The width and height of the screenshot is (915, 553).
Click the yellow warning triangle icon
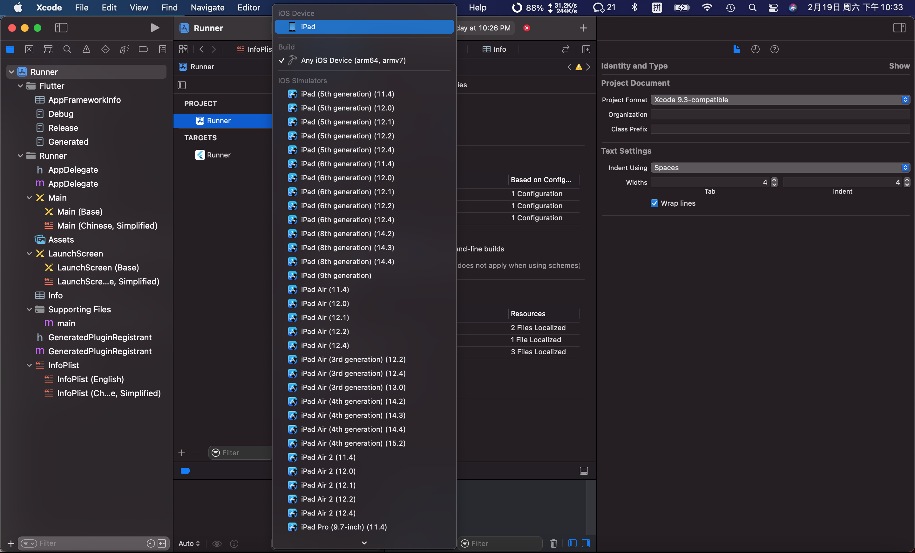point(579,67)
